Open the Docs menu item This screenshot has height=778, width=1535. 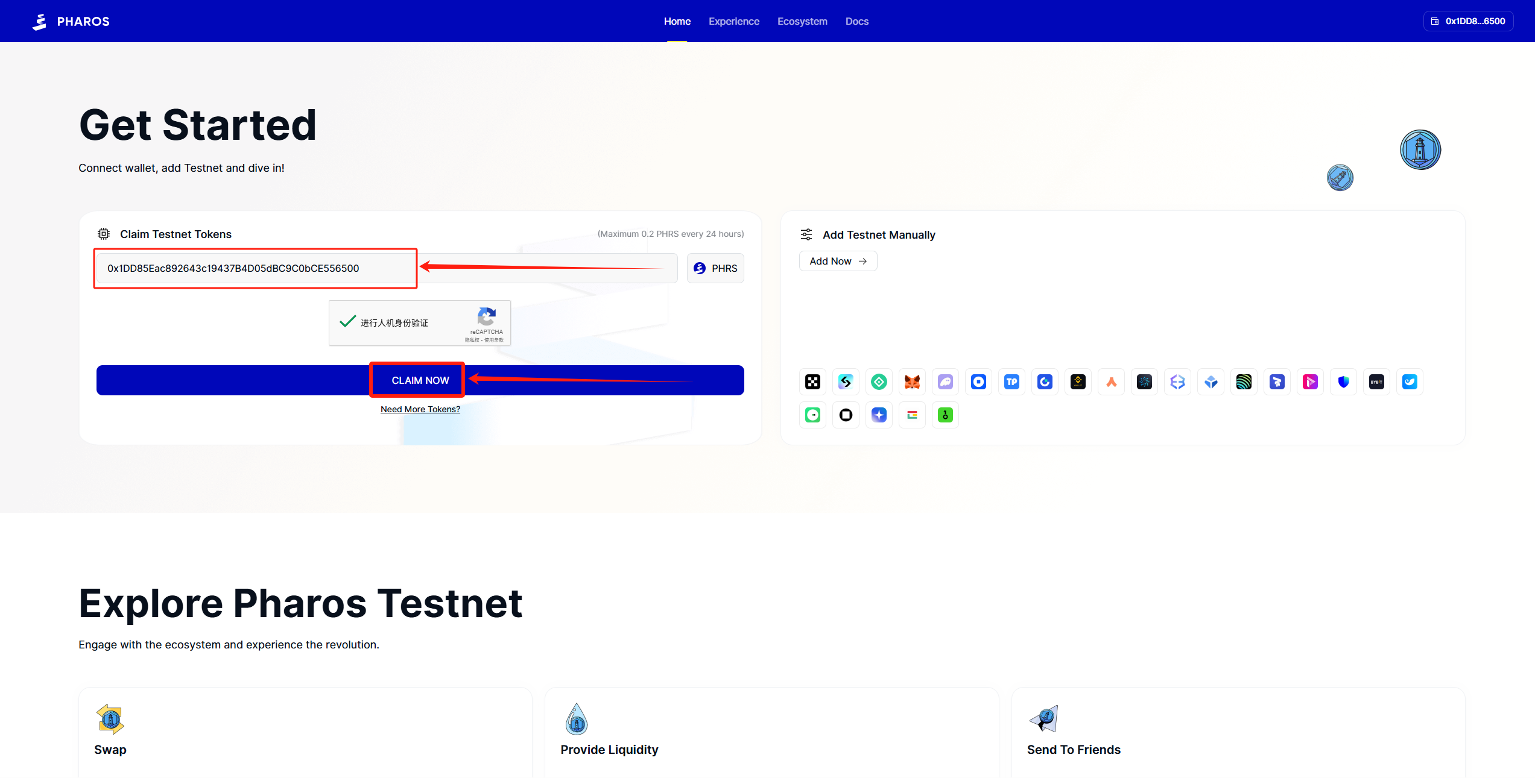(856, 21)
